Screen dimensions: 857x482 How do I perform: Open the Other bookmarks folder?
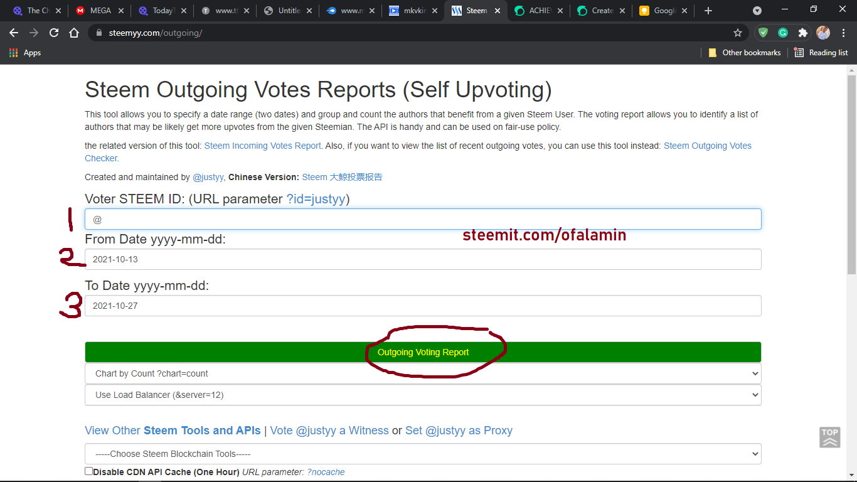point(745,53)
